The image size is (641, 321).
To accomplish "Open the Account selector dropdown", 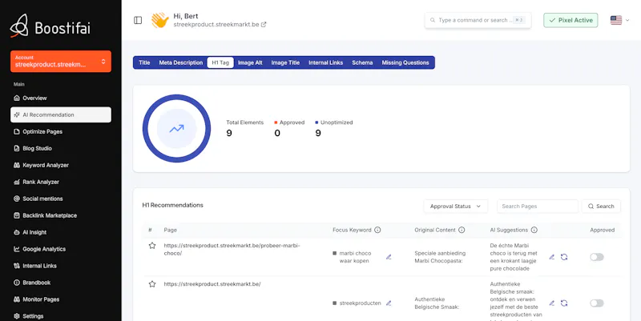I will click(x=61, y=62).
